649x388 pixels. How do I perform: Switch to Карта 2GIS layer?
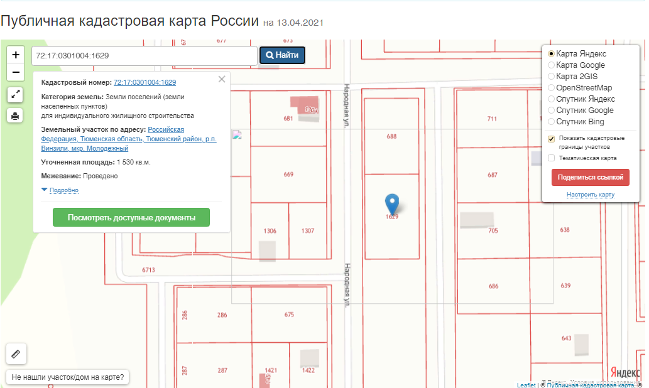(x=551, y=76)
